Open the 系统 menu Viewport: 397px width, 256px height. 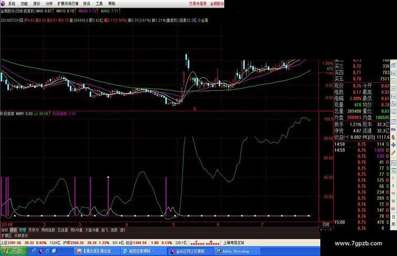[x=12, y=4]
